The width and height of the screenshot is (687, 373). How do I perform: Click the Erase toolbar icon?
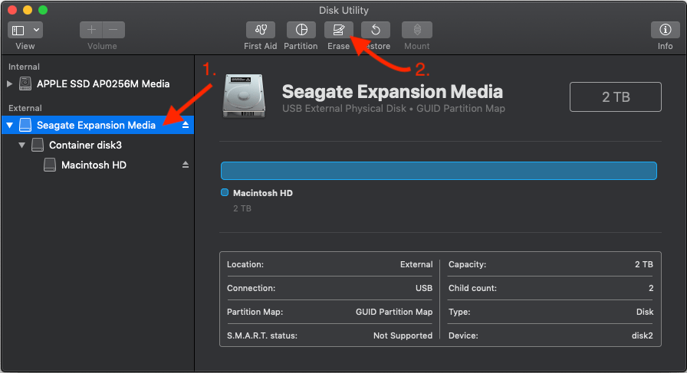339,30
